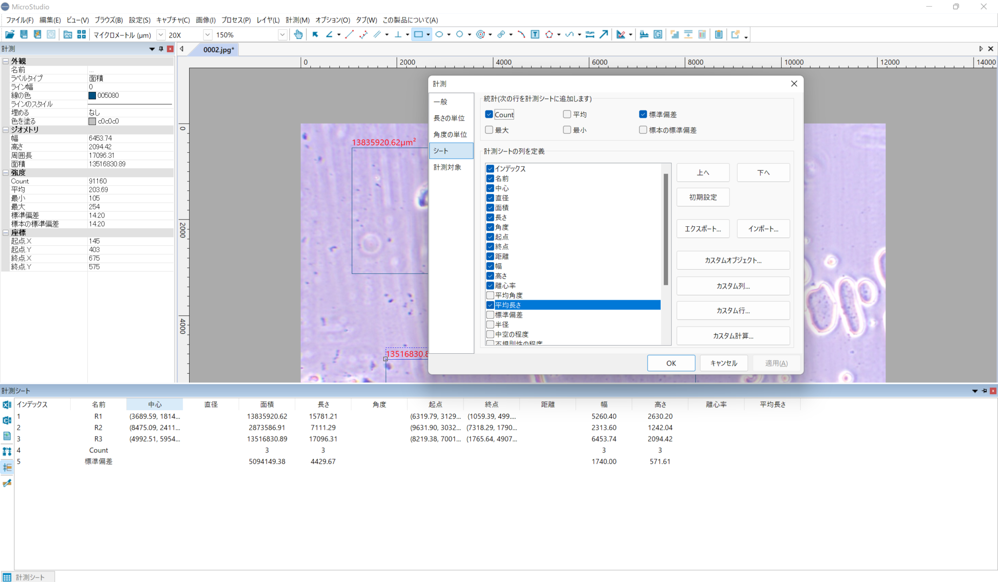Click the エクスポート... button
This screenshot has width=998, height=582.
(x=703, y=229)
